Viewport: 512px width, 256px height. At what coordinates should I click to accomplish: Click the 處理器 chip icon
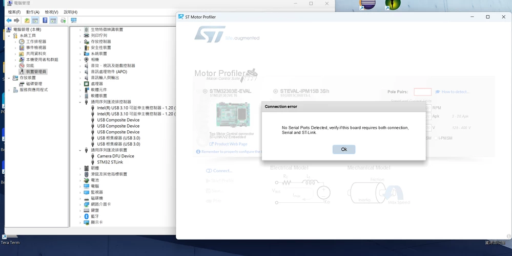click(x=87, y=84)
